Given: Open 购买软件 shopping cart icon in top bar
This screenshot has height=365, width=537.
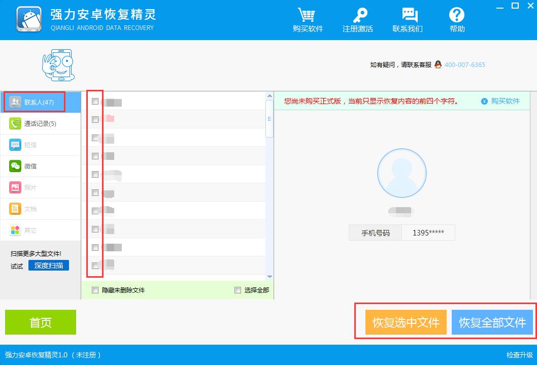Looking at the screenshot, I should [x=307, y=16].
